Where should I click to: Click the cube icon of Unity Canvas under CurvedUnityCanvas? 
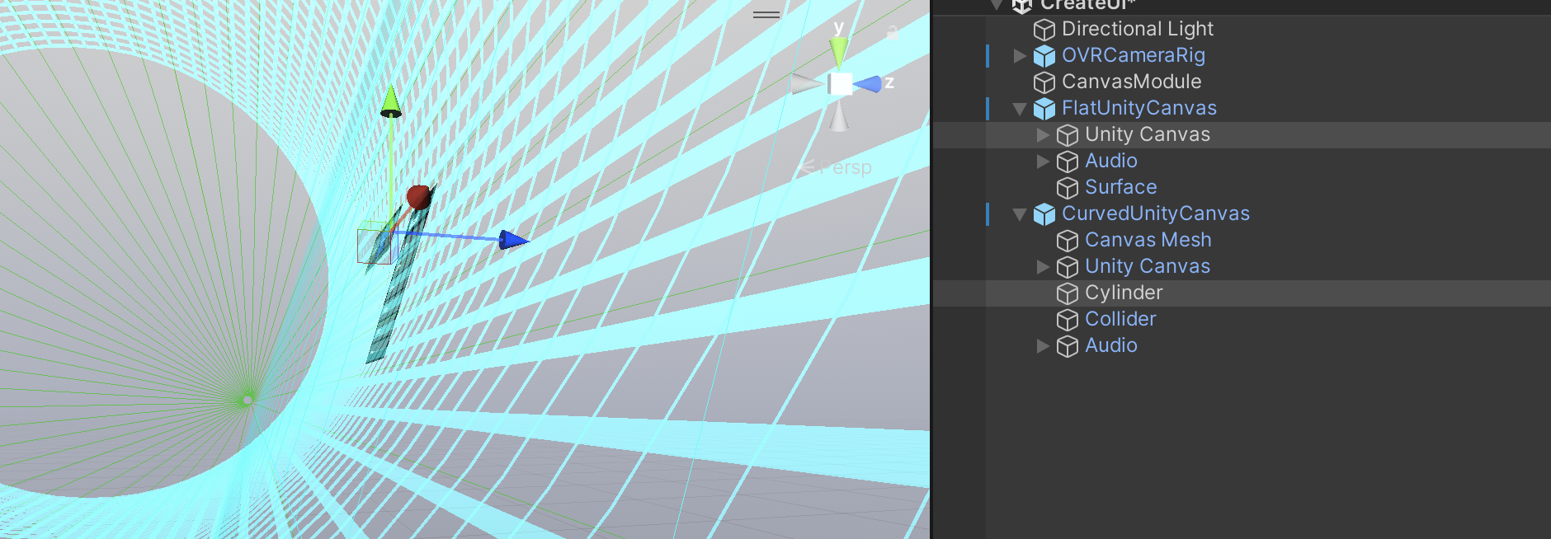[x=1068, y=267]
